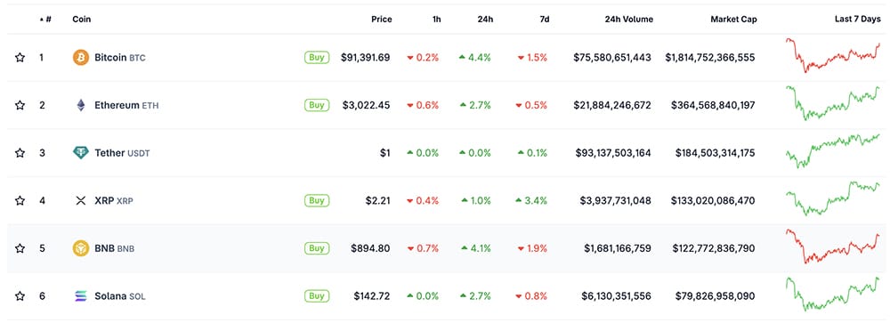Click the Bitcoin orange logo icon

click(x=81, y=57)
